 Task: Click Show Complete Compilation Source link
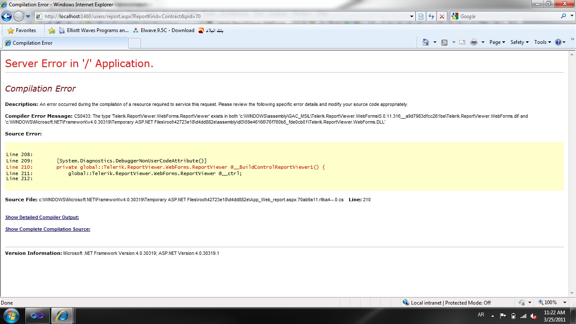48,229
